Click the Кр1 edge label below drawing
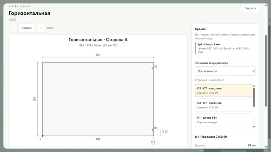This screenshot has height=152, width=271. tap(98, 139)
